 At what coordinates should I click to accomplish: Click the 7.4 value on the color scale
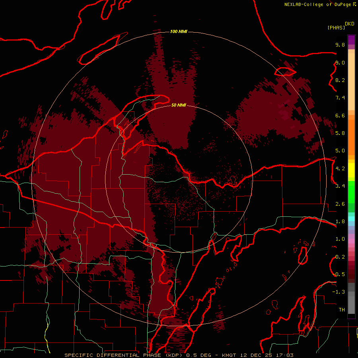click(x=340, y=98)
